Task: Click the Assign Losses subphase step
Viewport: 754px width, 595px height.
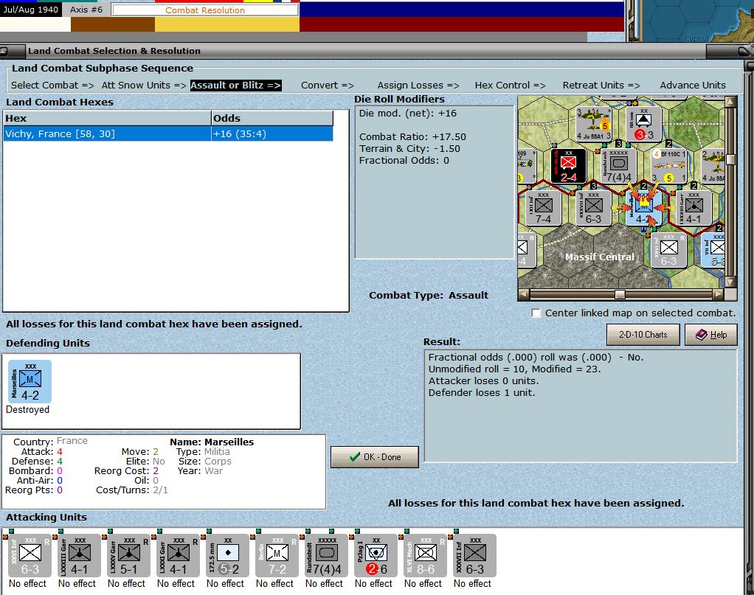Action: 418,85
